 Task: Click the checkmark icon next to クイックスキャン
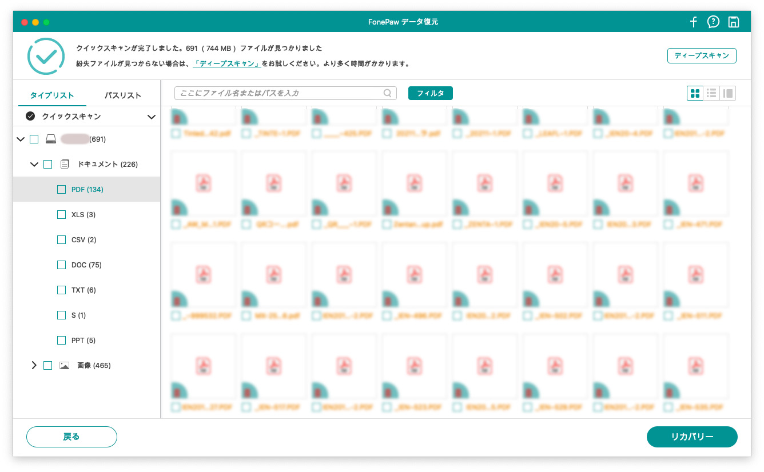(x=30, y=116)
